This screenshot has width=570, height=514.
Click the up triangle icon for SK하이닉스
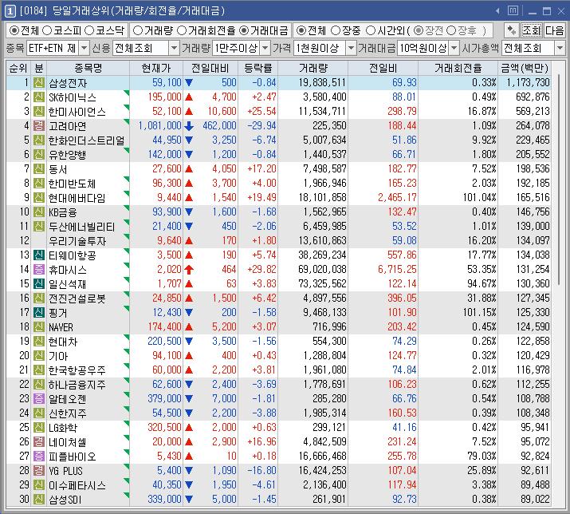tap(189, 97)
